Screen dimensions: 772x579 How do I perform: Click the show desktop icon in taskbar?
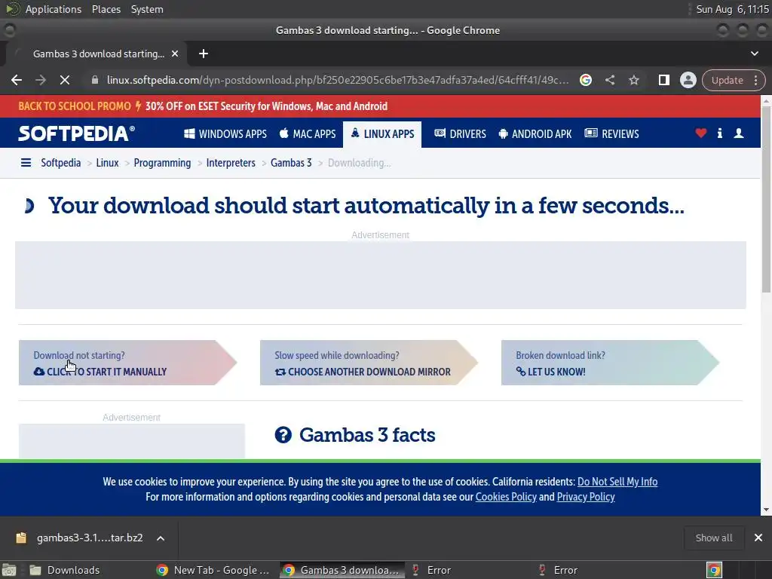[x=9, y=570]
